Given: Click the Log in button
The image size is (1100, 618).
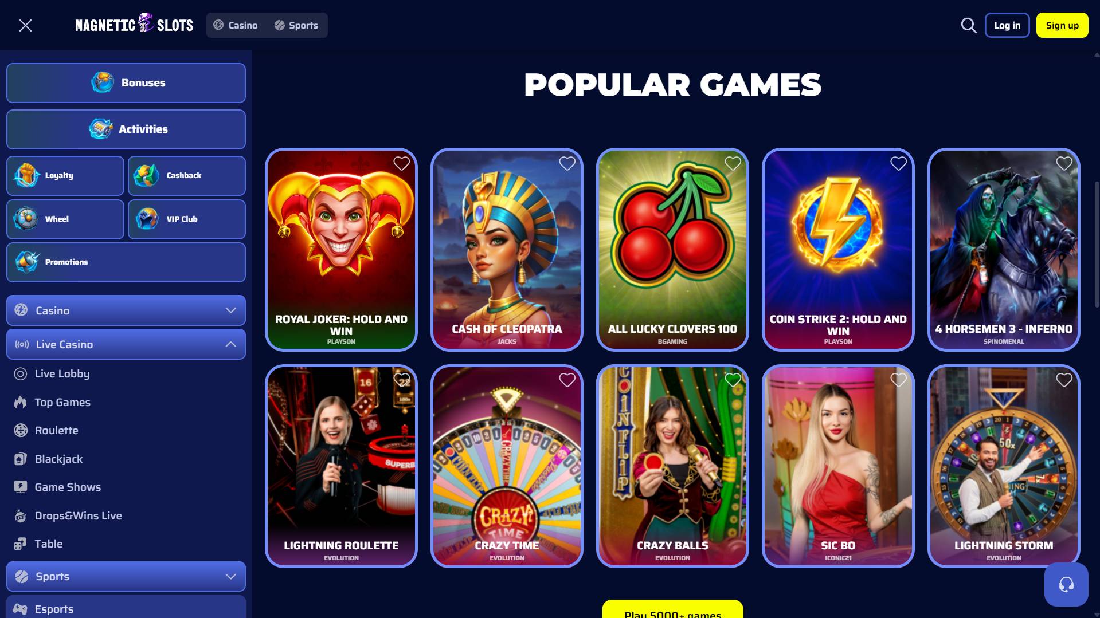Looking at the screenshot, I should pos(1007,25).
